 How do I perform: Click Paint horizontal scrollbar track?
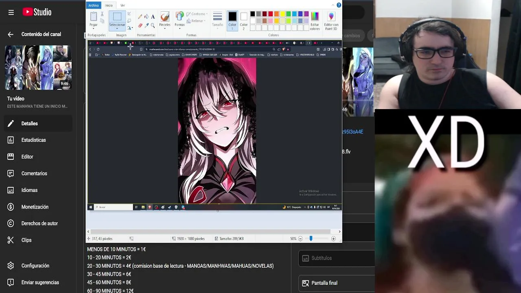click(x=211, y=232)
